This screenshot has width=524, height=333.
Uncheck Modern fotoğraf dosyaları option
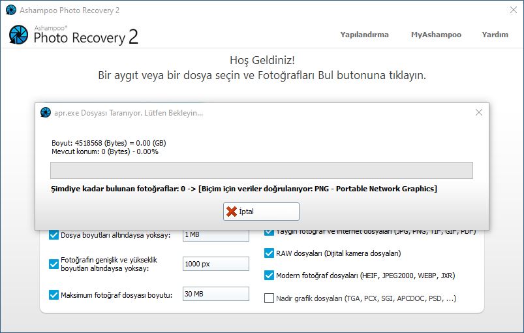click(x=269, y=276)
